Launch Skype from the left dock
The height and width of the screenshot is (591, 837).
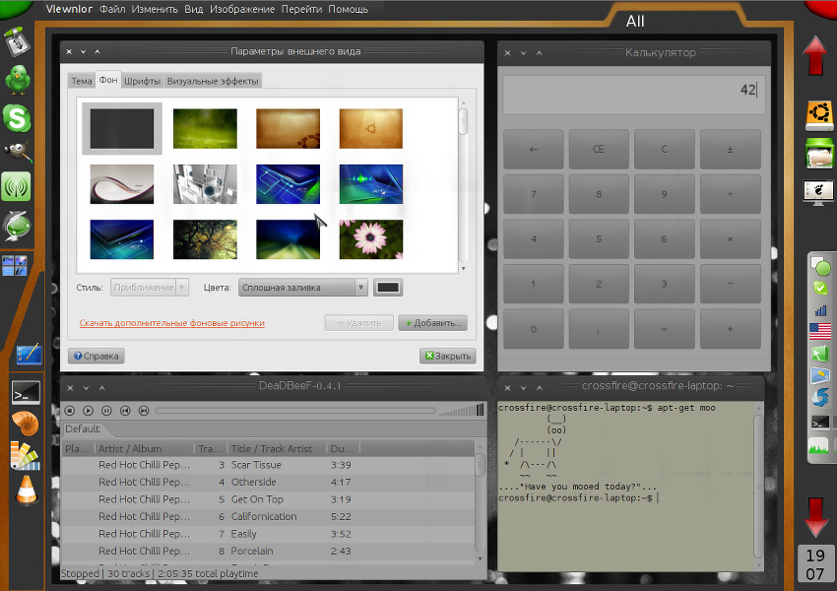pos(17,117)
